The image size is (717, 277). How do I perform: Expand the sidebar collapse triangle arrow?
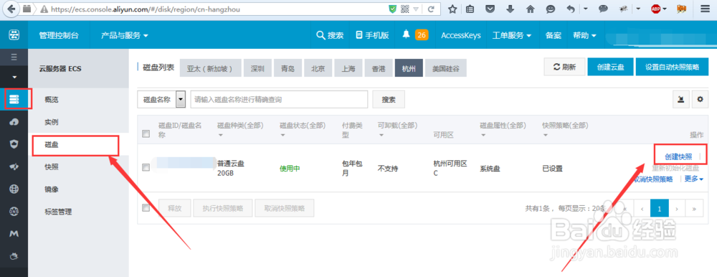[x=14, y=77]
